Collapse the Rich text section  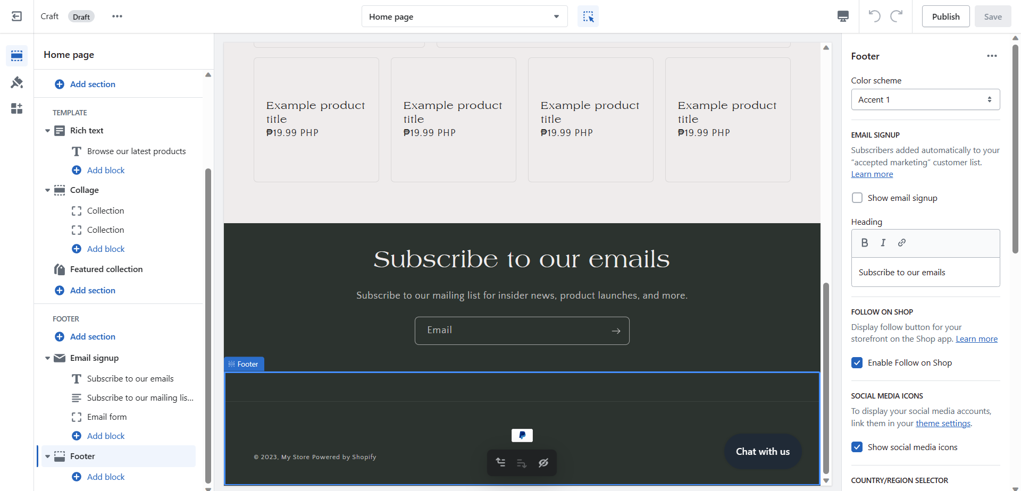[x=47, y=131]
